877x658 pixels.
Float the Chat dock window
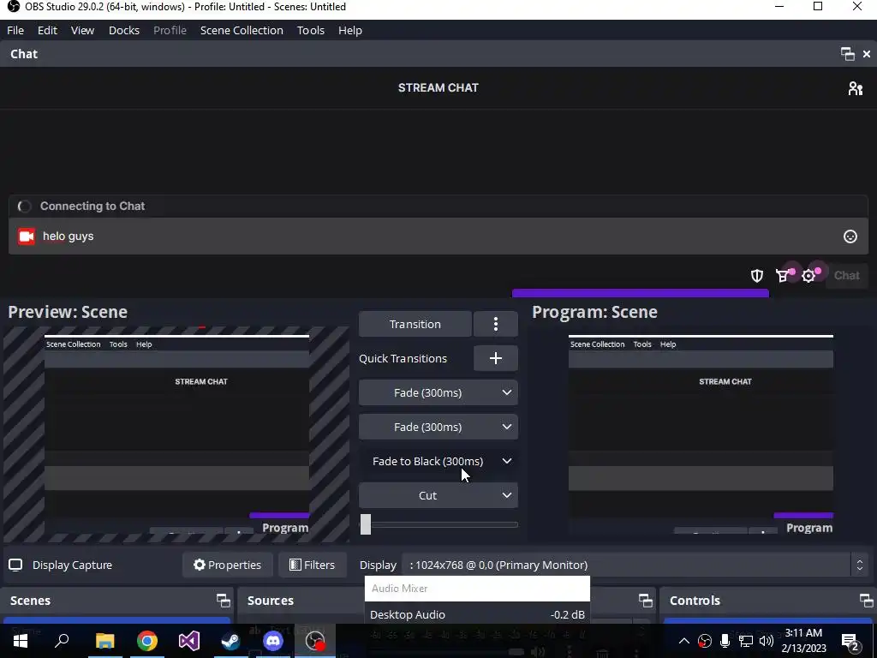tap(847, 54)
